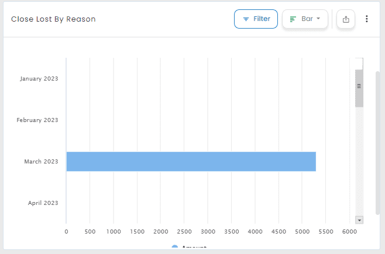
Task: Click the Close Lost By Reason title
Action: (x=53, y=19)
